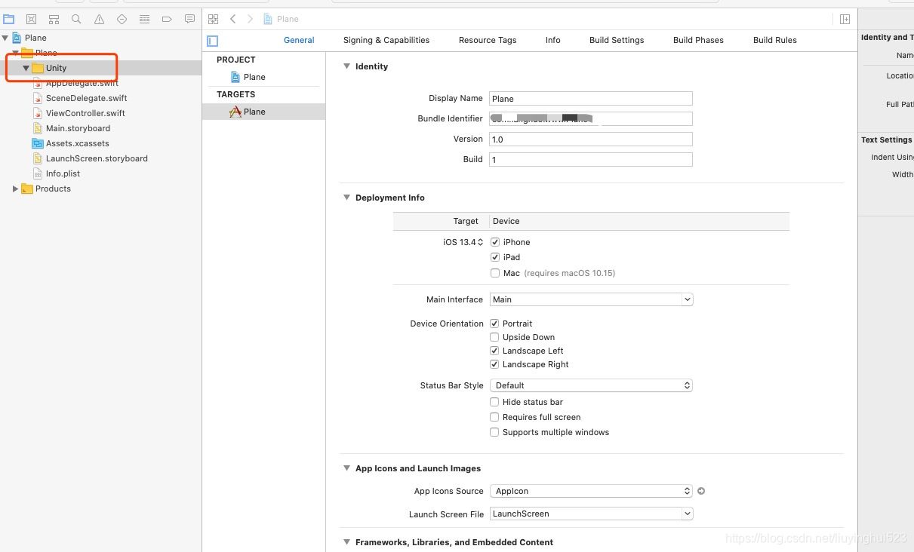The width and height of the screenshot is (914, 552).
Task: Enable the Mac device checkbox
Action: coord(495,273)
